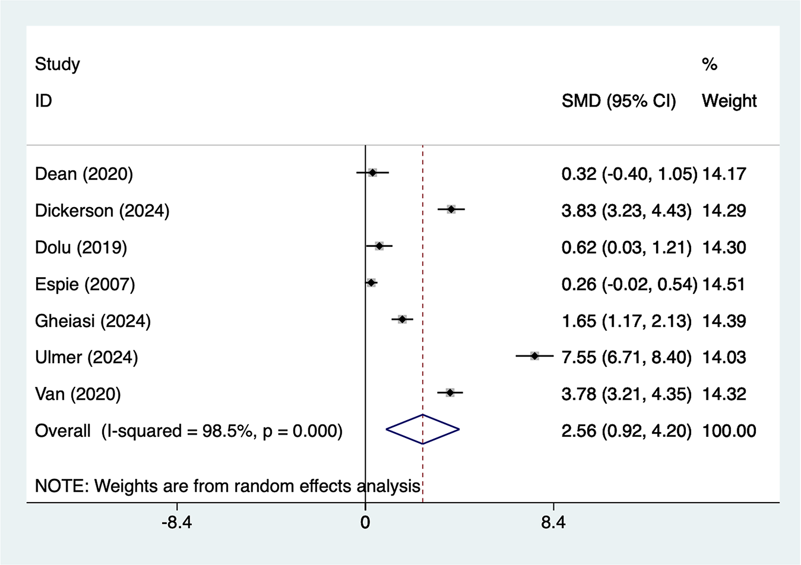
Task: Select the Overall I-squared = 98.5% label
Action: click(x=188, y=431)
